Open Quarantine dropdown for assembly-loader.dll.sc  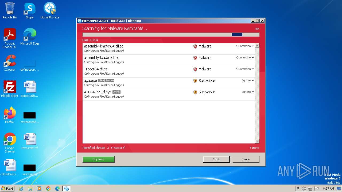click(x=245, y=57)
